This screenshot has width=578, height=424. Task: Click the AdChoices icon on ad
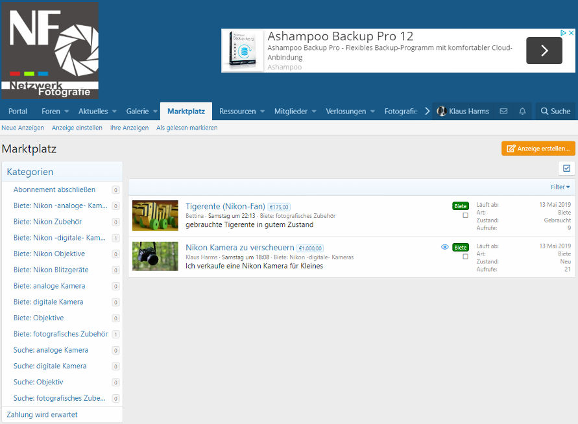click(x=563, y=33)
